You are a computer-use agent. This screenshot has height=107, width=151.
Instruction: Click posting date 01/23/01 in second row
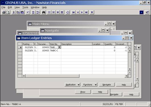click(28, 51)
